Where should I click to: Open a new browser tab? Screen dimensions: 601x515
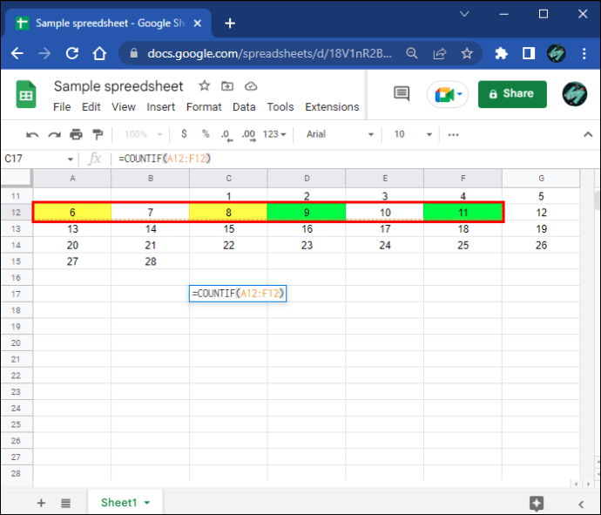tap(230, 24)
